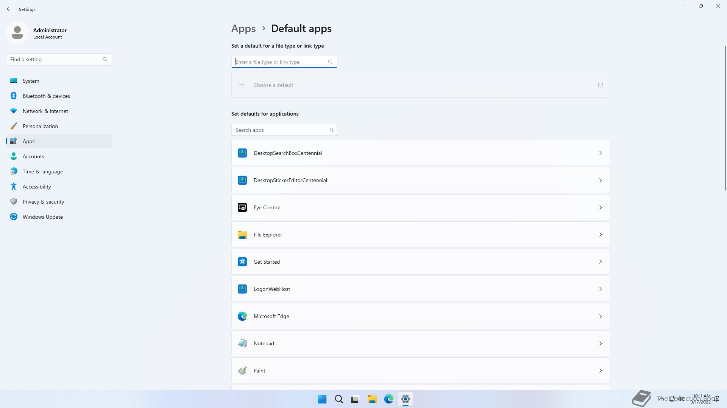This screenshot has height=408, width=727.
Task: Click the back arrow in Settings
Action: coord(9,9)
